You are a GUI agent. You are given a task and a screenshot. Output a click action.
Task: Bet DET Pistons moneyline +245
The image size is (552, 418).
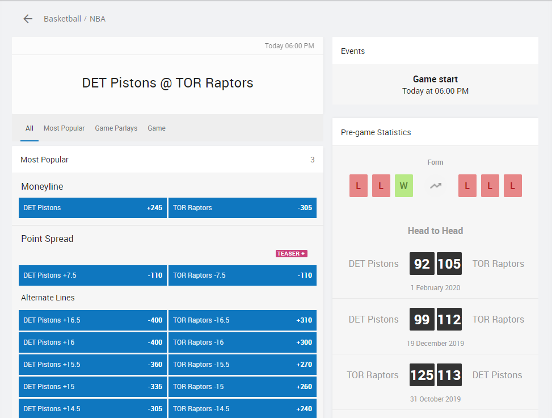(92, 208)
